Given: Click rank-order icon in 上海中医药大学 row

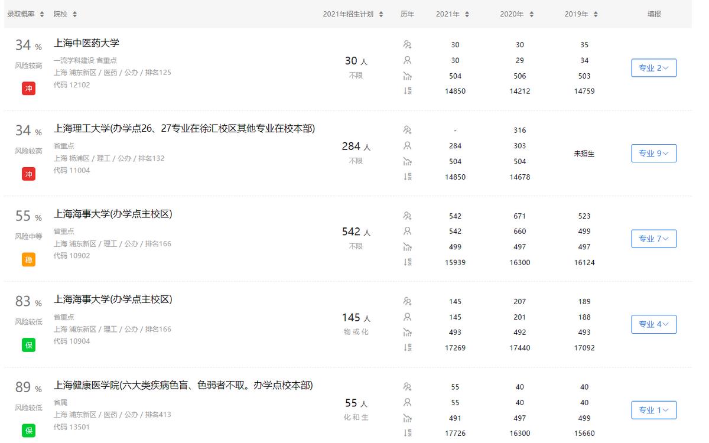Looking at the screenshot, I should click(x=407, y=91).
